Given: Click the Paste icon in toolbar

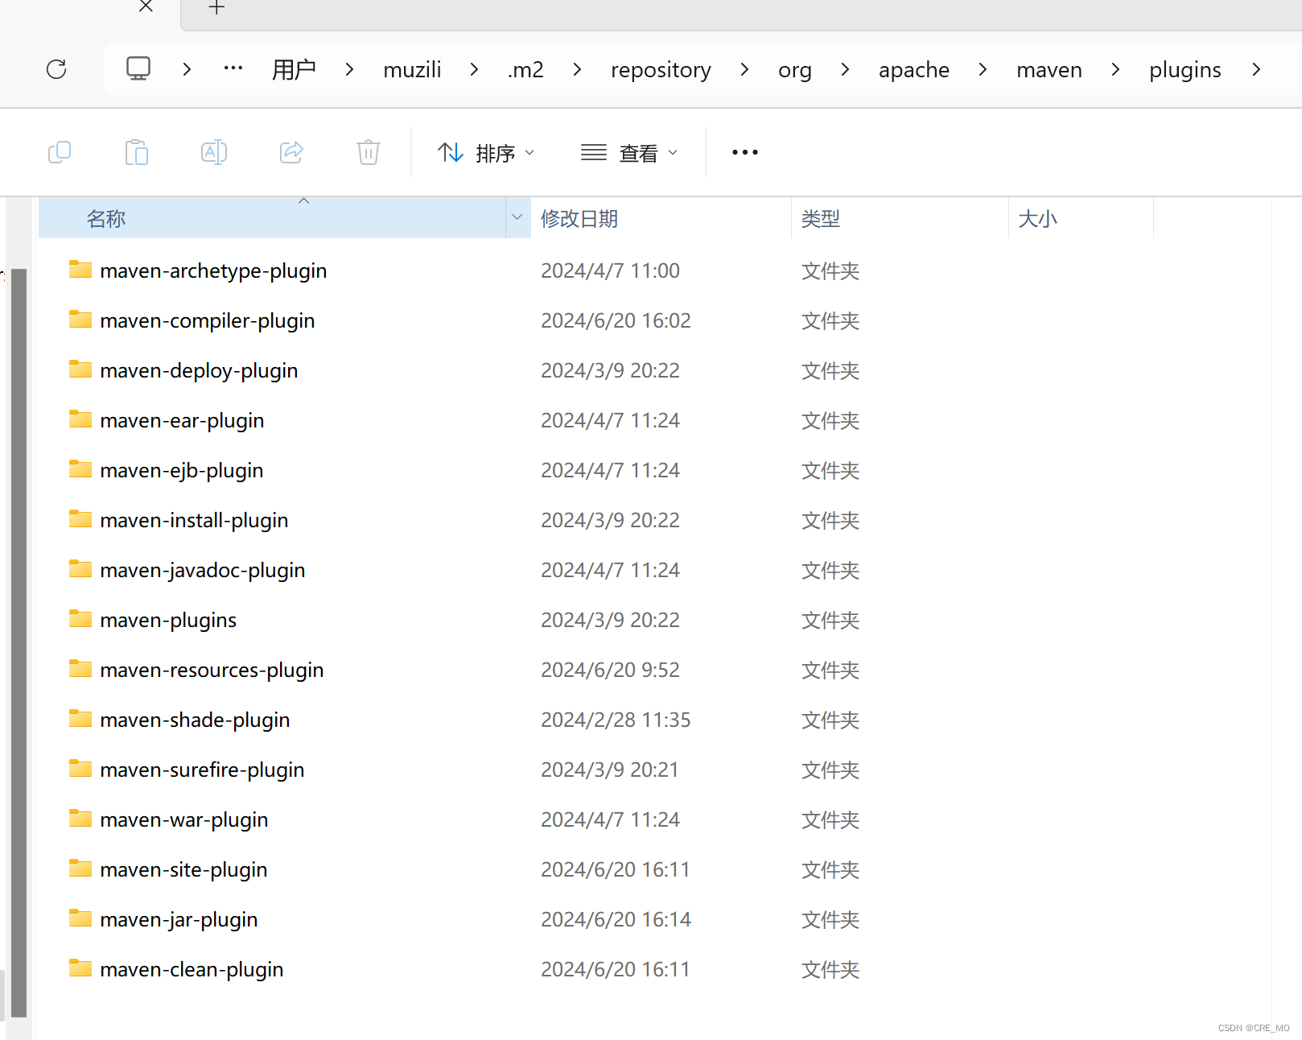Looking at the screenshot, I should (x=137, y=152).
